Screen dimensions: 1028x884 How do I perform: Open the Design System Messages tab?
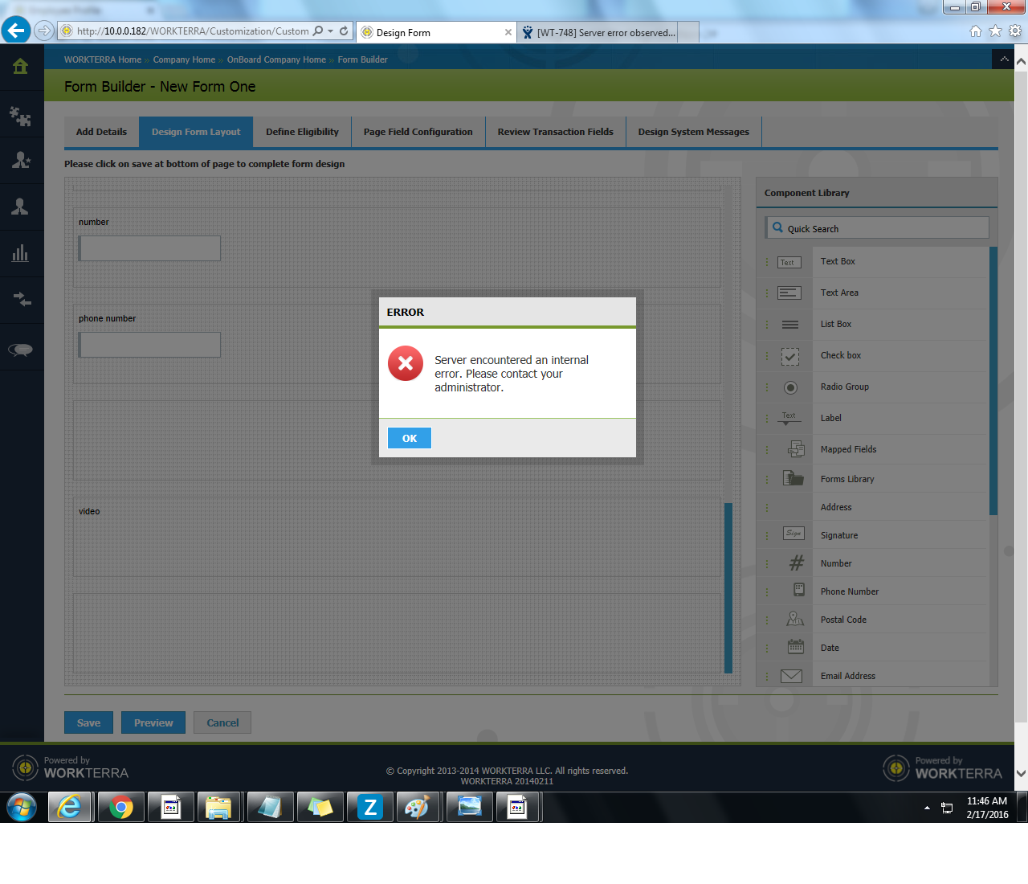693,132
